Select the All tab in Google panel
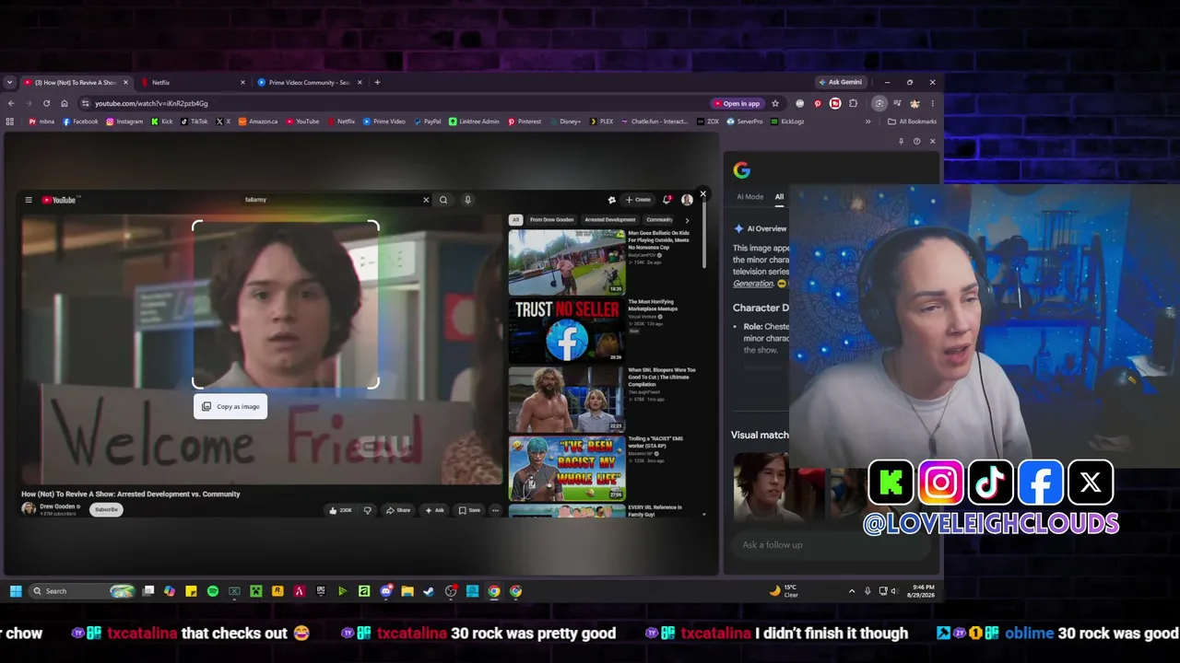Viewport: 1180px width, 663px height. point(779,197)
